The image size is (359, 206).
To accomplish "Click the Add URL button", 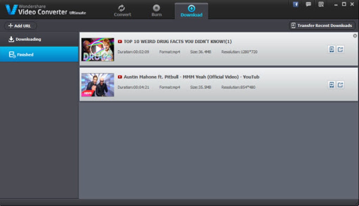I will coord(20,26).
